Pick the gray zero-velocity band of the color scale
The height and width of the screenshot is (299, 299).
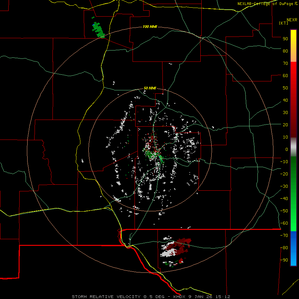(293, 147)
